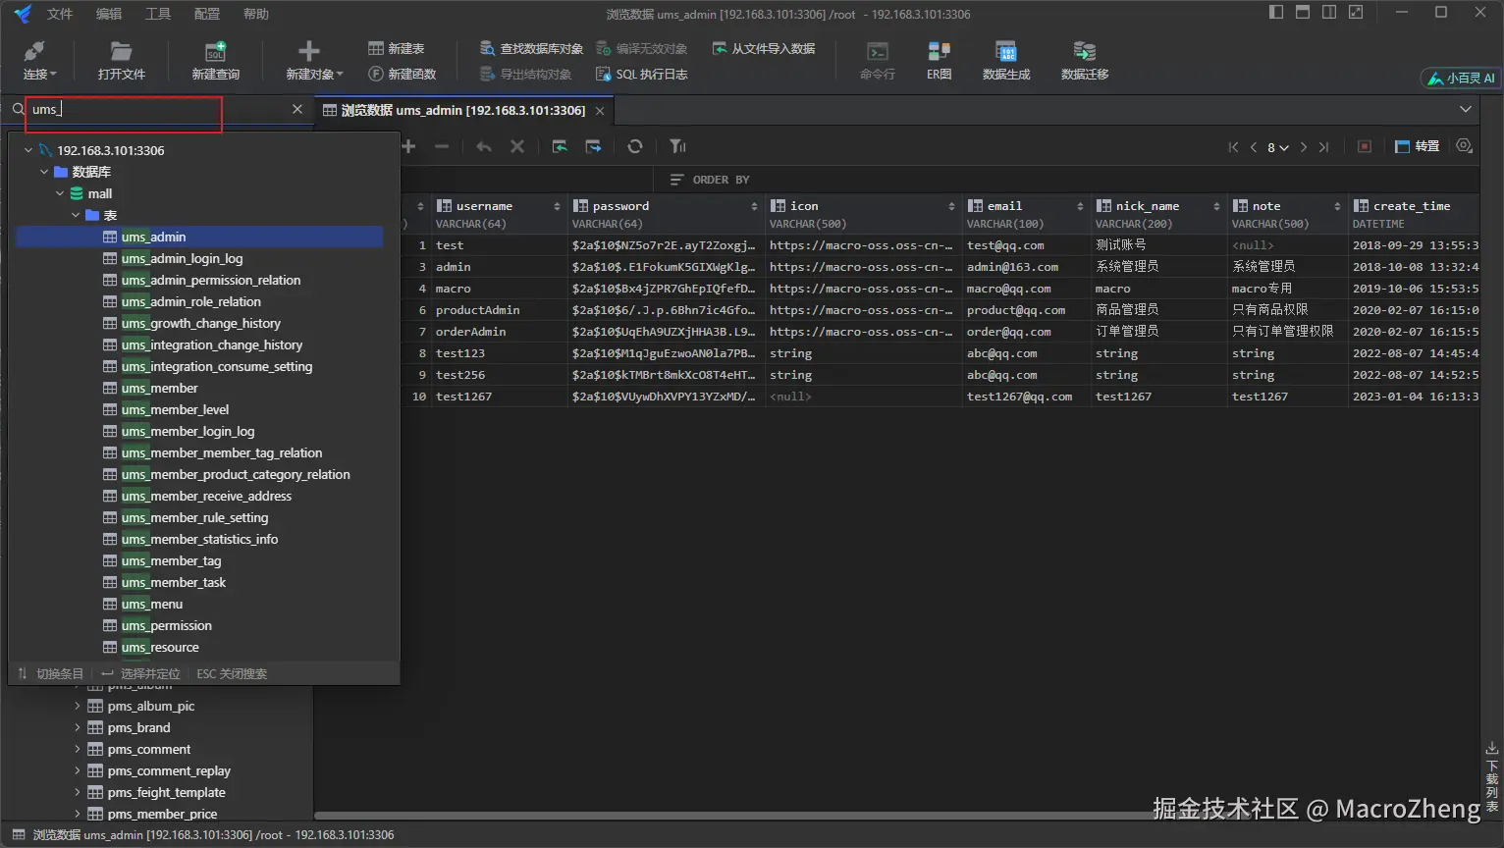Go to the previous page of results

[x=1254, y=147]
